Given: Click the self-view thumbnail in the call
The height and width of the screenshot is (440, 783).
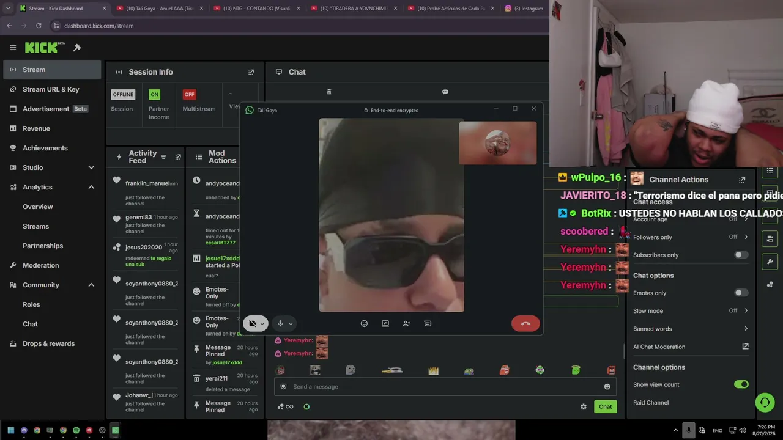Looking at the screenshot, I should click(x=498, y=143).
